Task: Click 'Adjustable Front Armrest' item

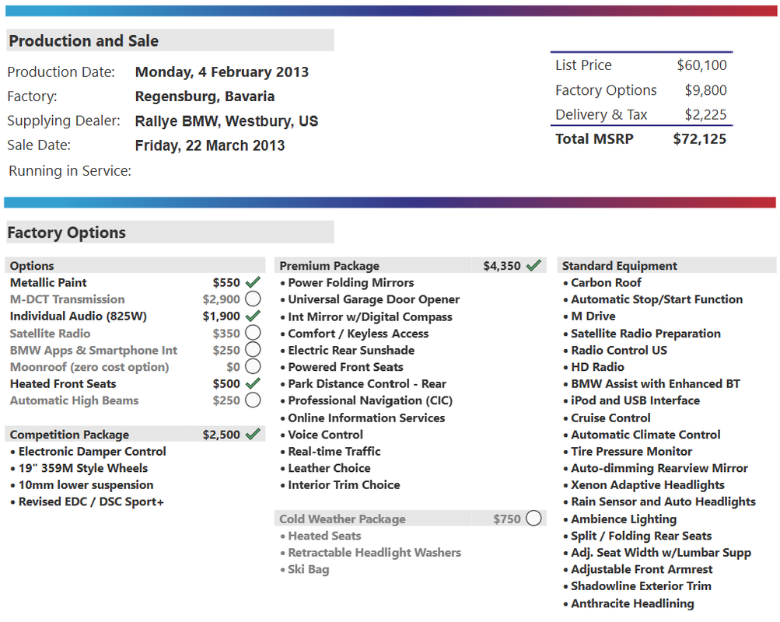Action: (642, 569)
